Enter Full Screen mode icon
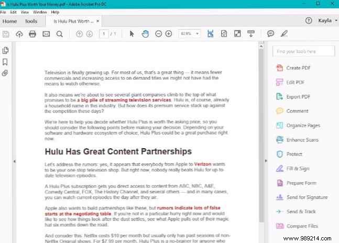The image size is (339, 243). pyautogui.click(x=237, y=34)
